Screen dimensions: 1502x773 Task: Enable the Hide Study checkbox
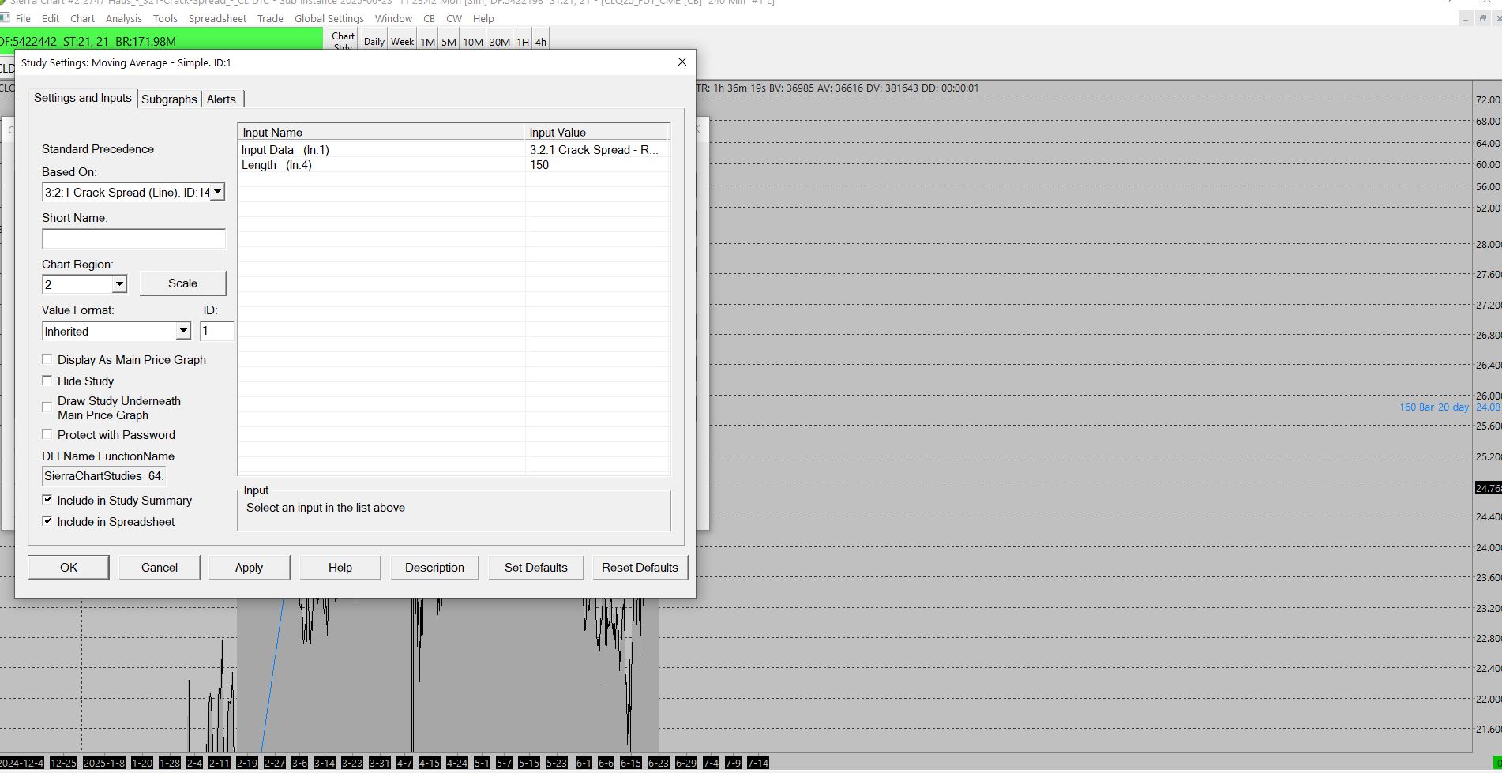pyautogui.click(x=47, y=381)
